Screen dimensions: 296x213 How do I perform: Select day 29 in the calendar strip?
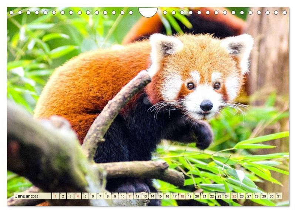tap(264, 196)
